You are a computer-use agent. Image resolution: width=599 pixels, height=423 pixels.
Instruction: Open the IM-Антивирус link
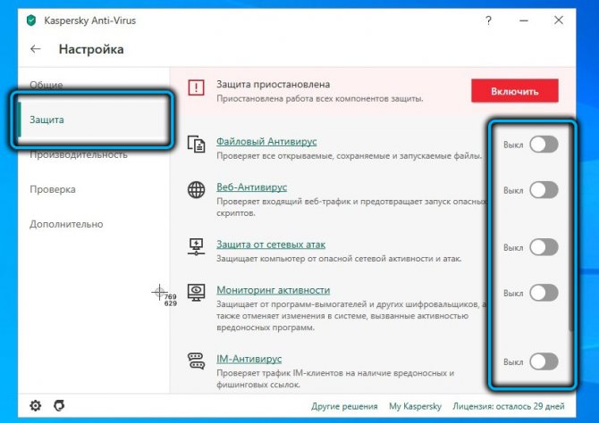pos(249,359)
